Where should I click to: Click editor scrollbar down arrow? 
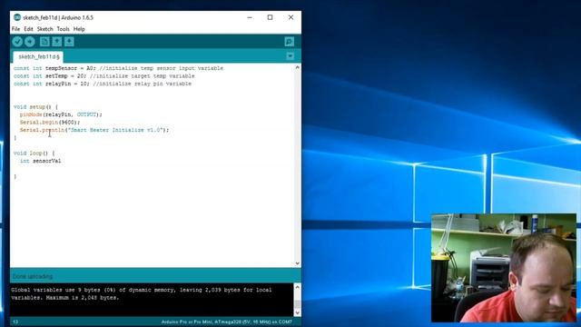pos(297,263)
